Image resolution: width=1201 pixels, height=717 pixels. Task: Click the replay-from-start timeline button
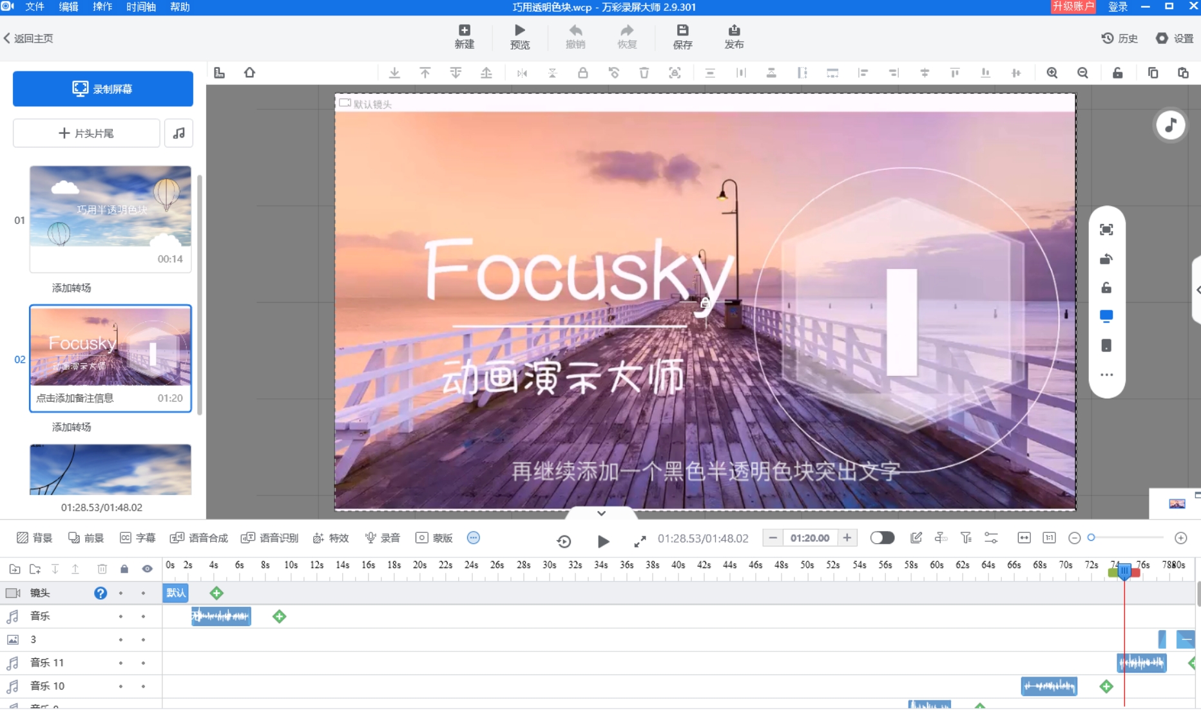click(x=564, y=541)
